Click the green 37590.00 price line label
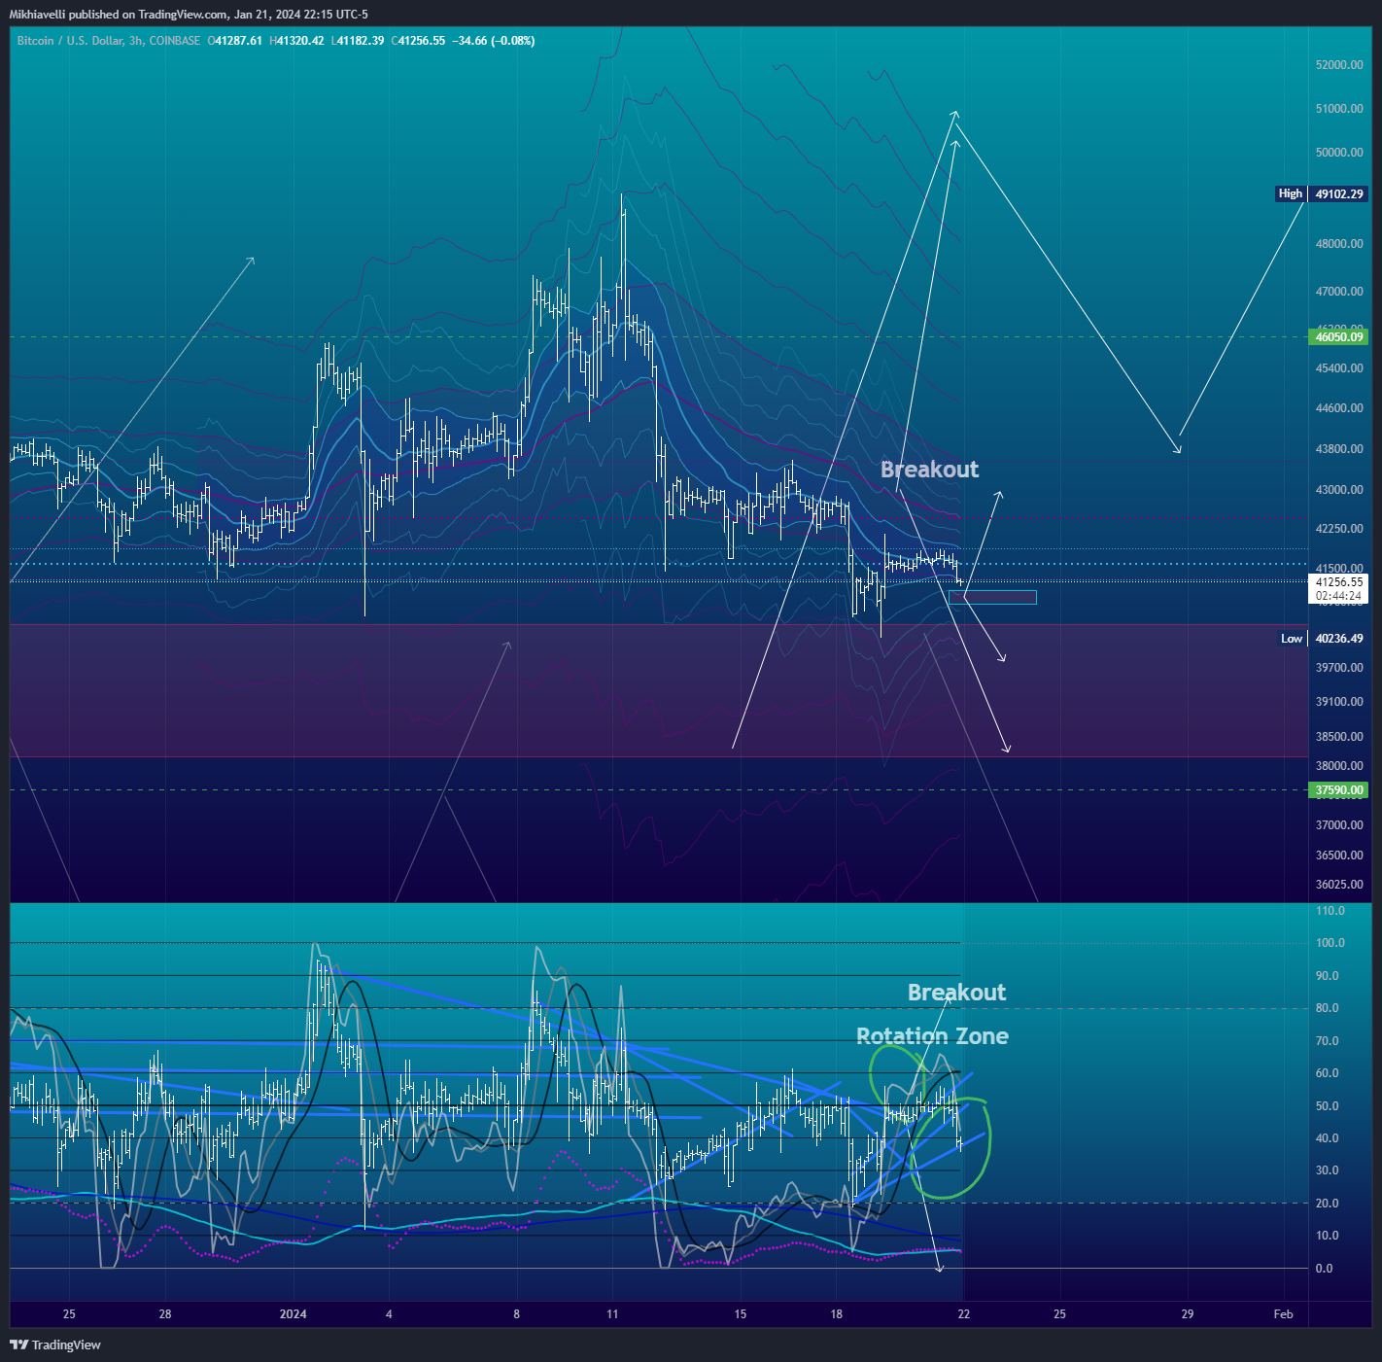This screenshot has width=1382, height=1362. (x=1338, y=790)
